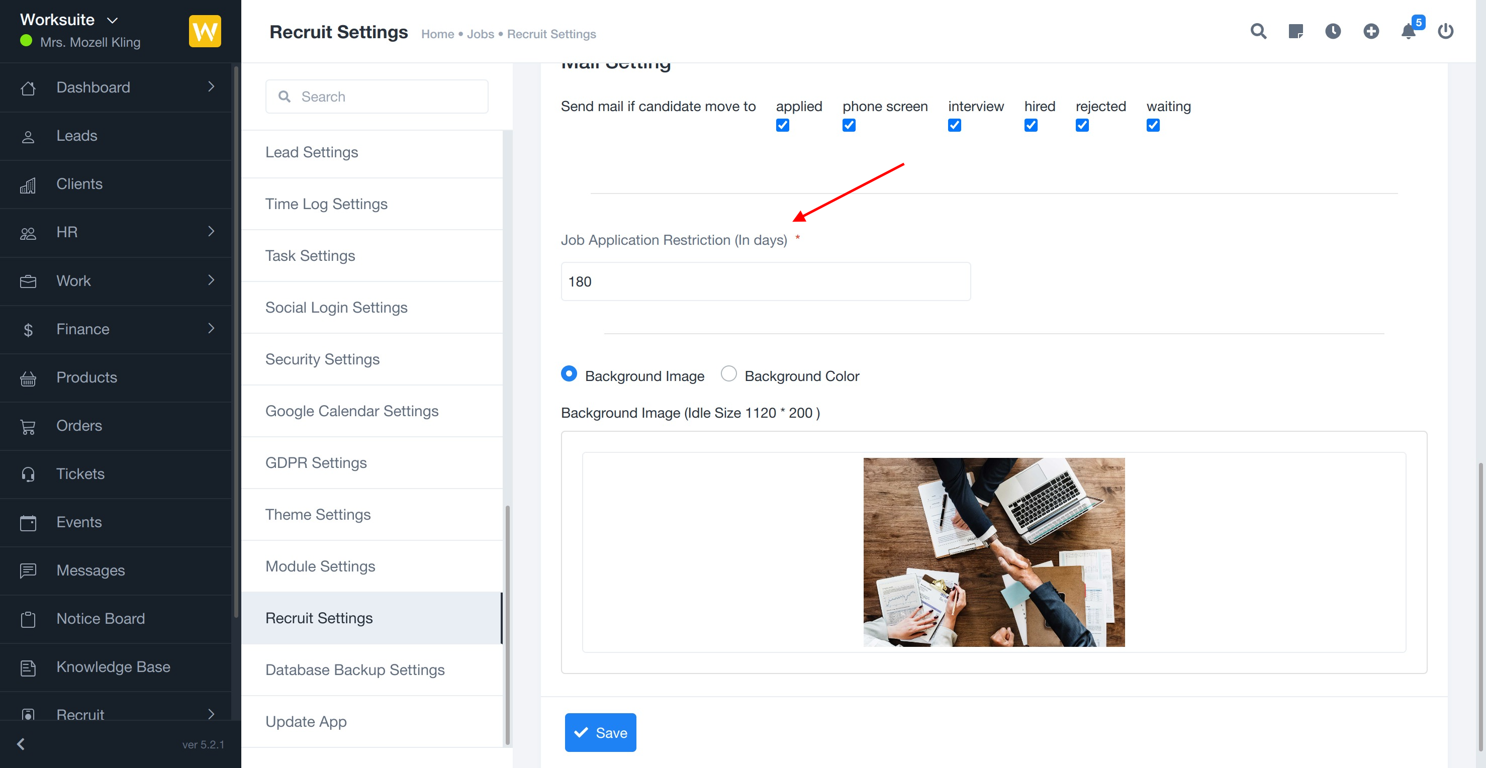
Task: Collapse sidebar with left arrow icon
Action: tap(21, 744)
